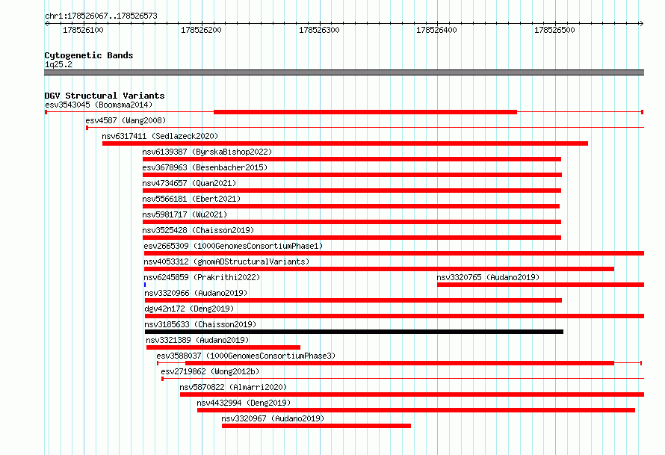Screen dimensions: 665x455
Task: Click the gray 1q25.2 cytogenetic band
Action: (344, 72)
